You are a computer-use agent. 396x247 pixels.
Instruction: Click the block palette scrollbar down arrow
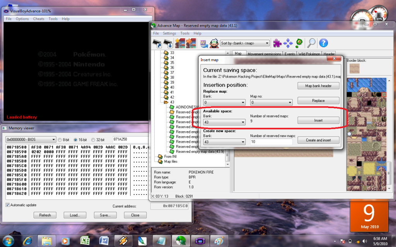point(389,188)
